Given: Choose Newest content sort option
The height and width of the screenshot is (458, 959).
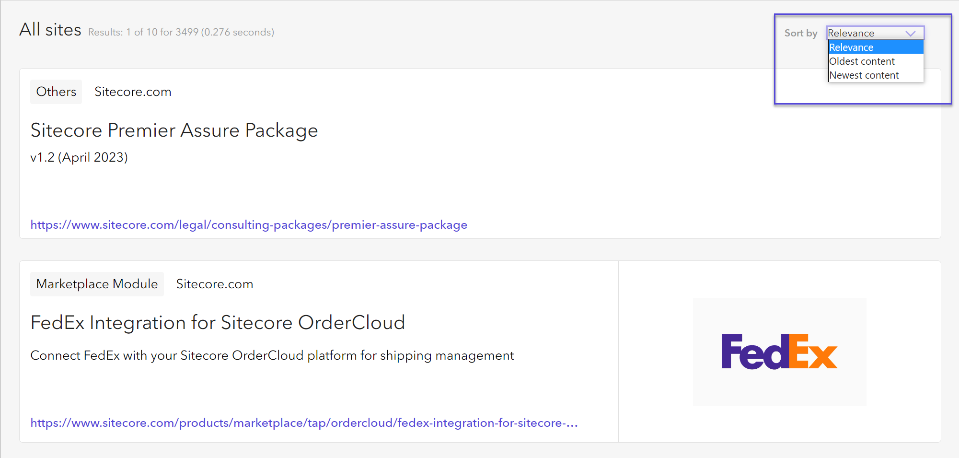Looking at the screenshot, I should click(x=876, y=75).
